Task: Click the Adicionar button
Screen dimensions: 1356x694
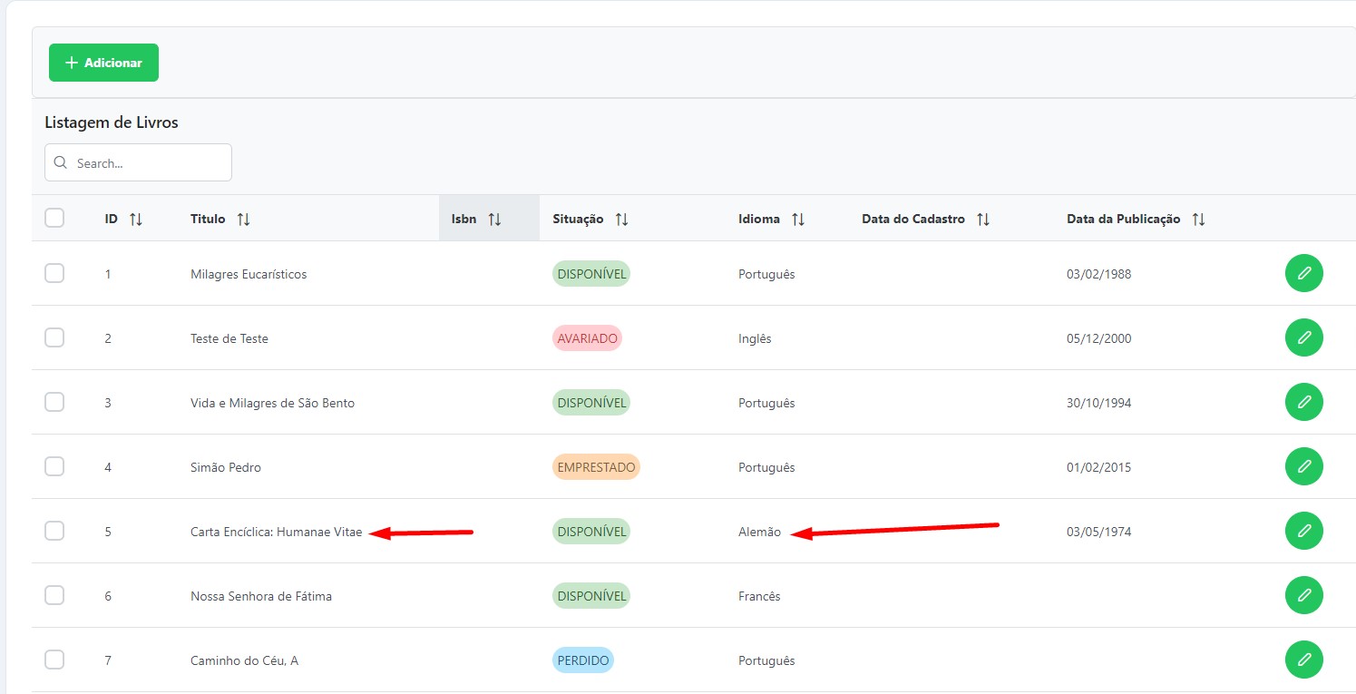Action: coord(103,63)
